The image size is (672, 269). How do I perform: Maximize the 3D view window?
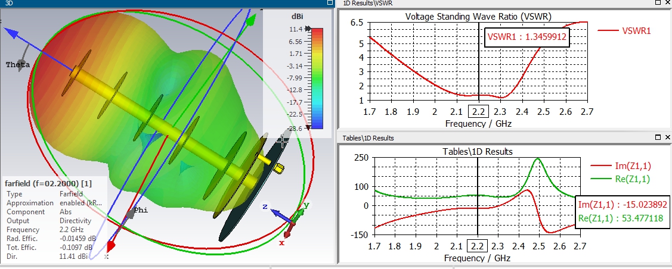[x=330, y=2]
